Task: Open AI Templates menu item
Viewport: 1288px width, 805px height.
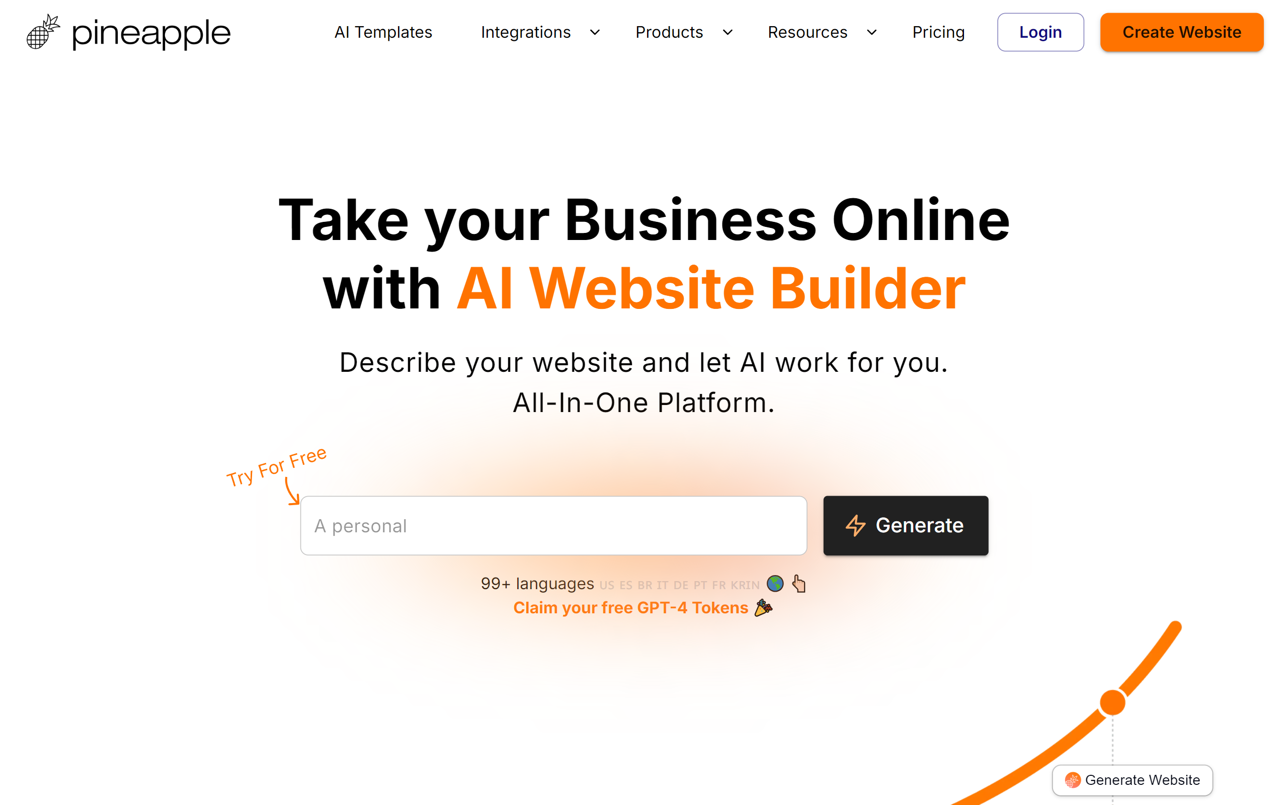Action: pyautogui.click(x=384, y=32)
